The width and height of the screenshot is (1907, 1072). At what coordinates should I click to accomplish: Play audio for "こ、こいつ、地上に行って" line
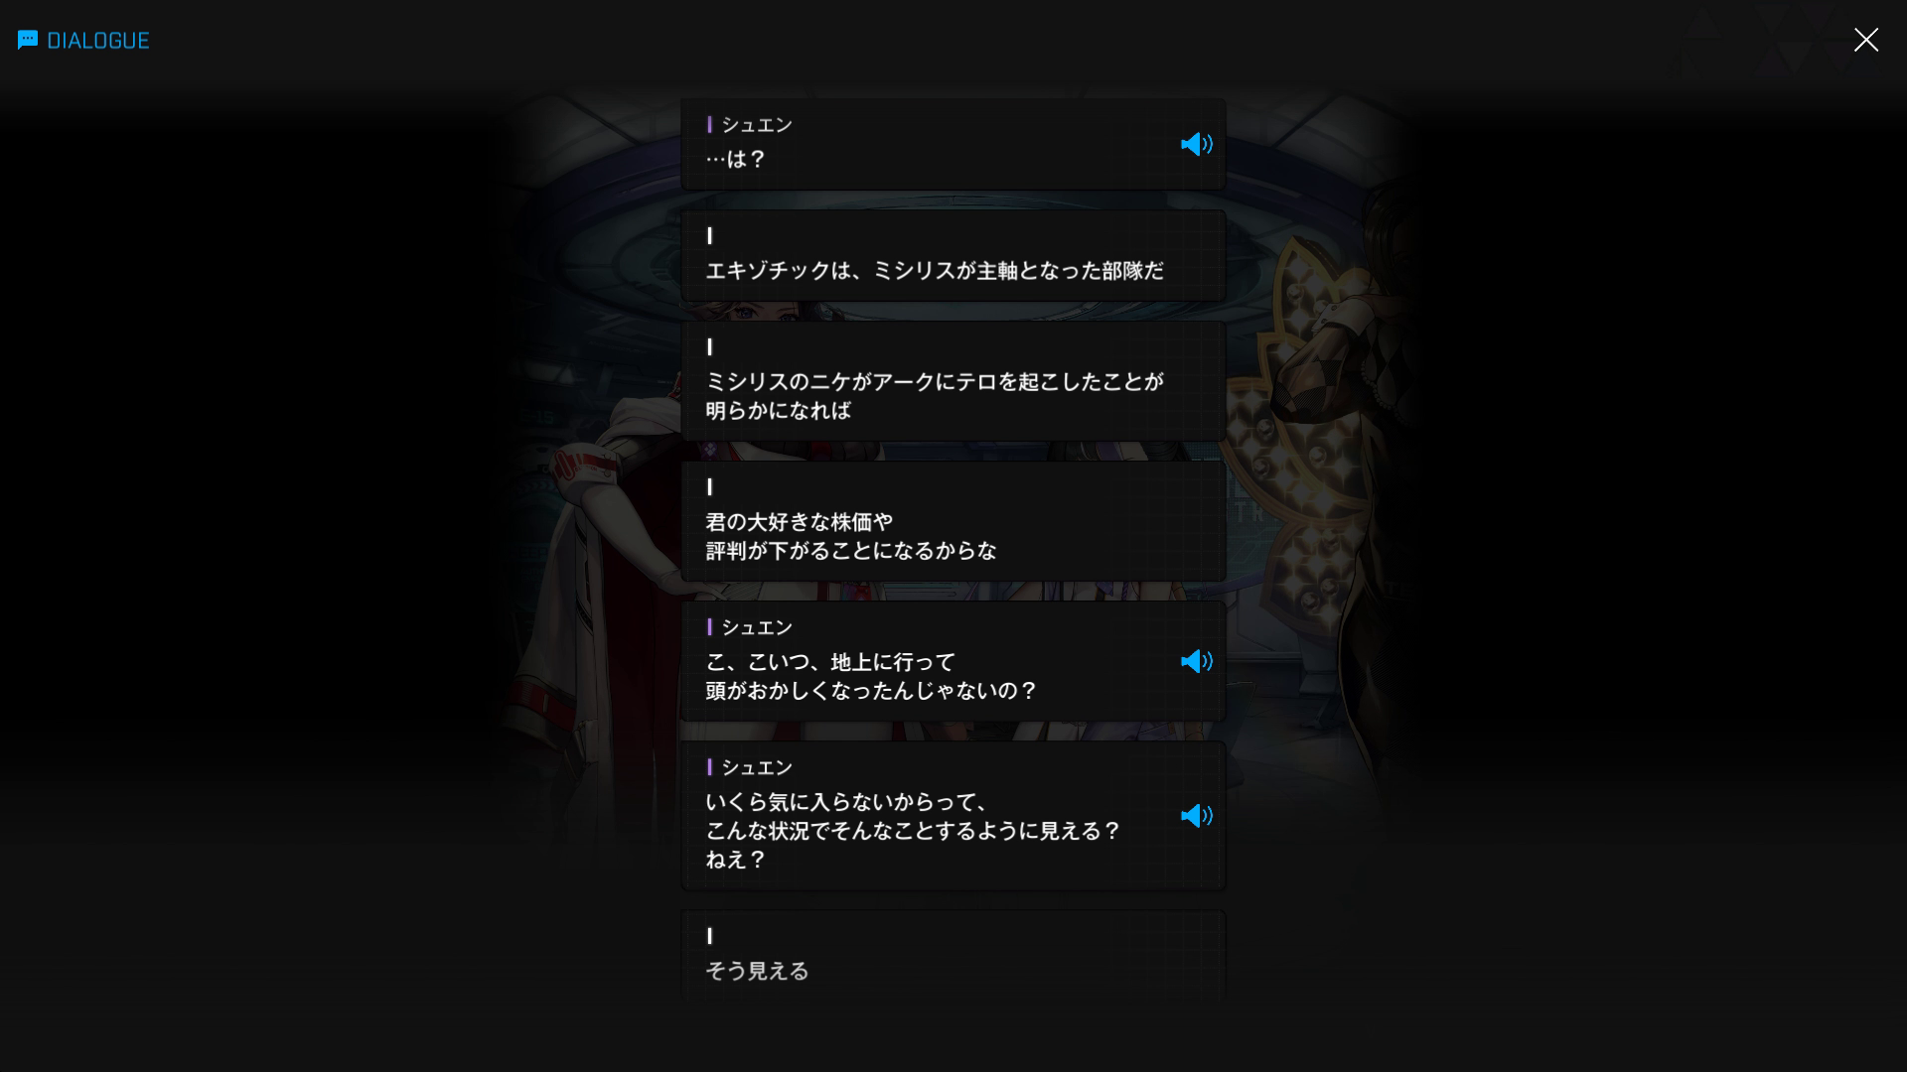[1196, 661]
